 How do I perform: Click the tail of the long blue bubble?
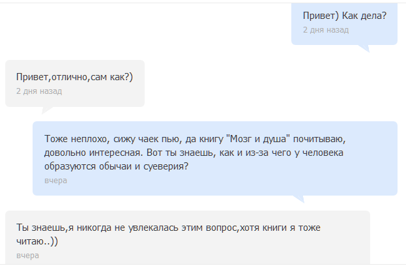tap(299, 199)
